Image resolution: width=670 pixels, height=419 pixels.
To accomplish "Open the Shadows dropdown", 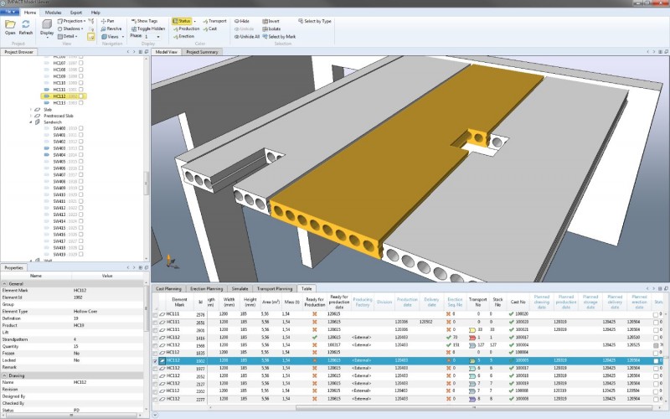I will 70,28.
